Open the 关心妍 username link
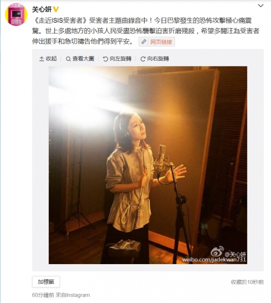This screenshot has height=303, width=271. coord(42,9)
